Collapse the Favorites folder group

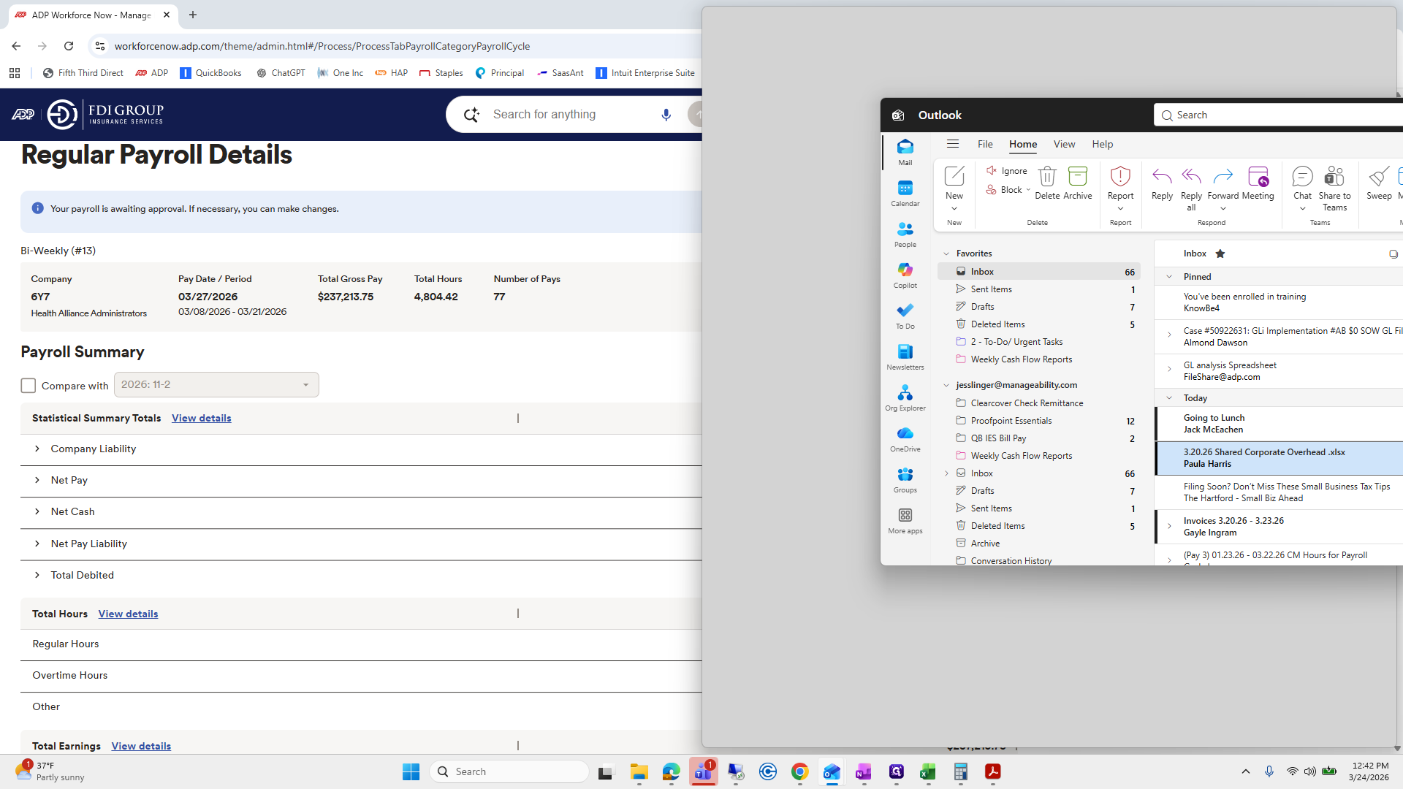(x=946, y=254)
